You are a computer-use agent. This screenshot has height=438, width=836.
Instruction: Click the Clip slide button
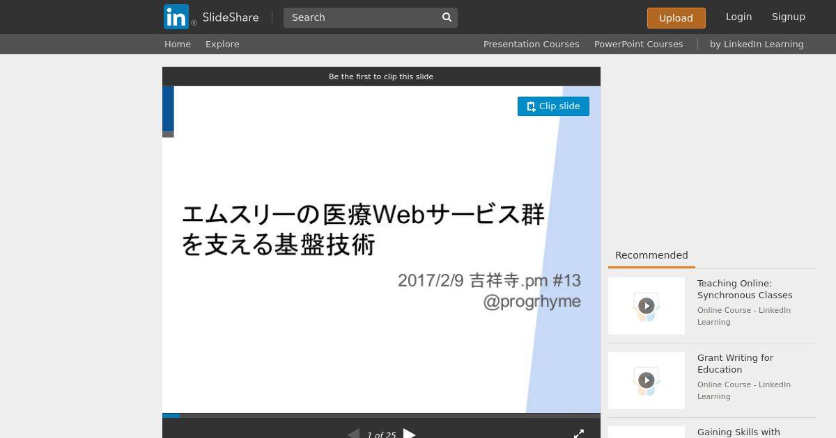553,106
